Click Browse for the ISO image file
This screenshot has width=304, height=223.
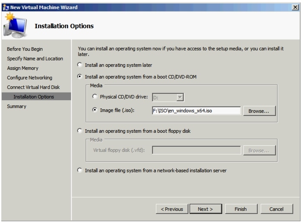tap(259, 111)
